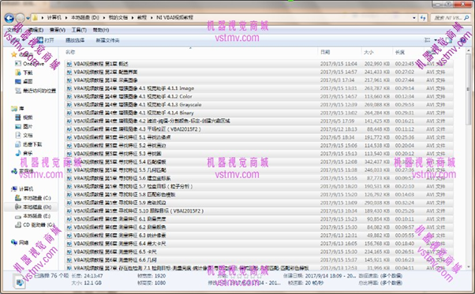
Task: Go back with the blue Back arrow
Action: point(9,18)
